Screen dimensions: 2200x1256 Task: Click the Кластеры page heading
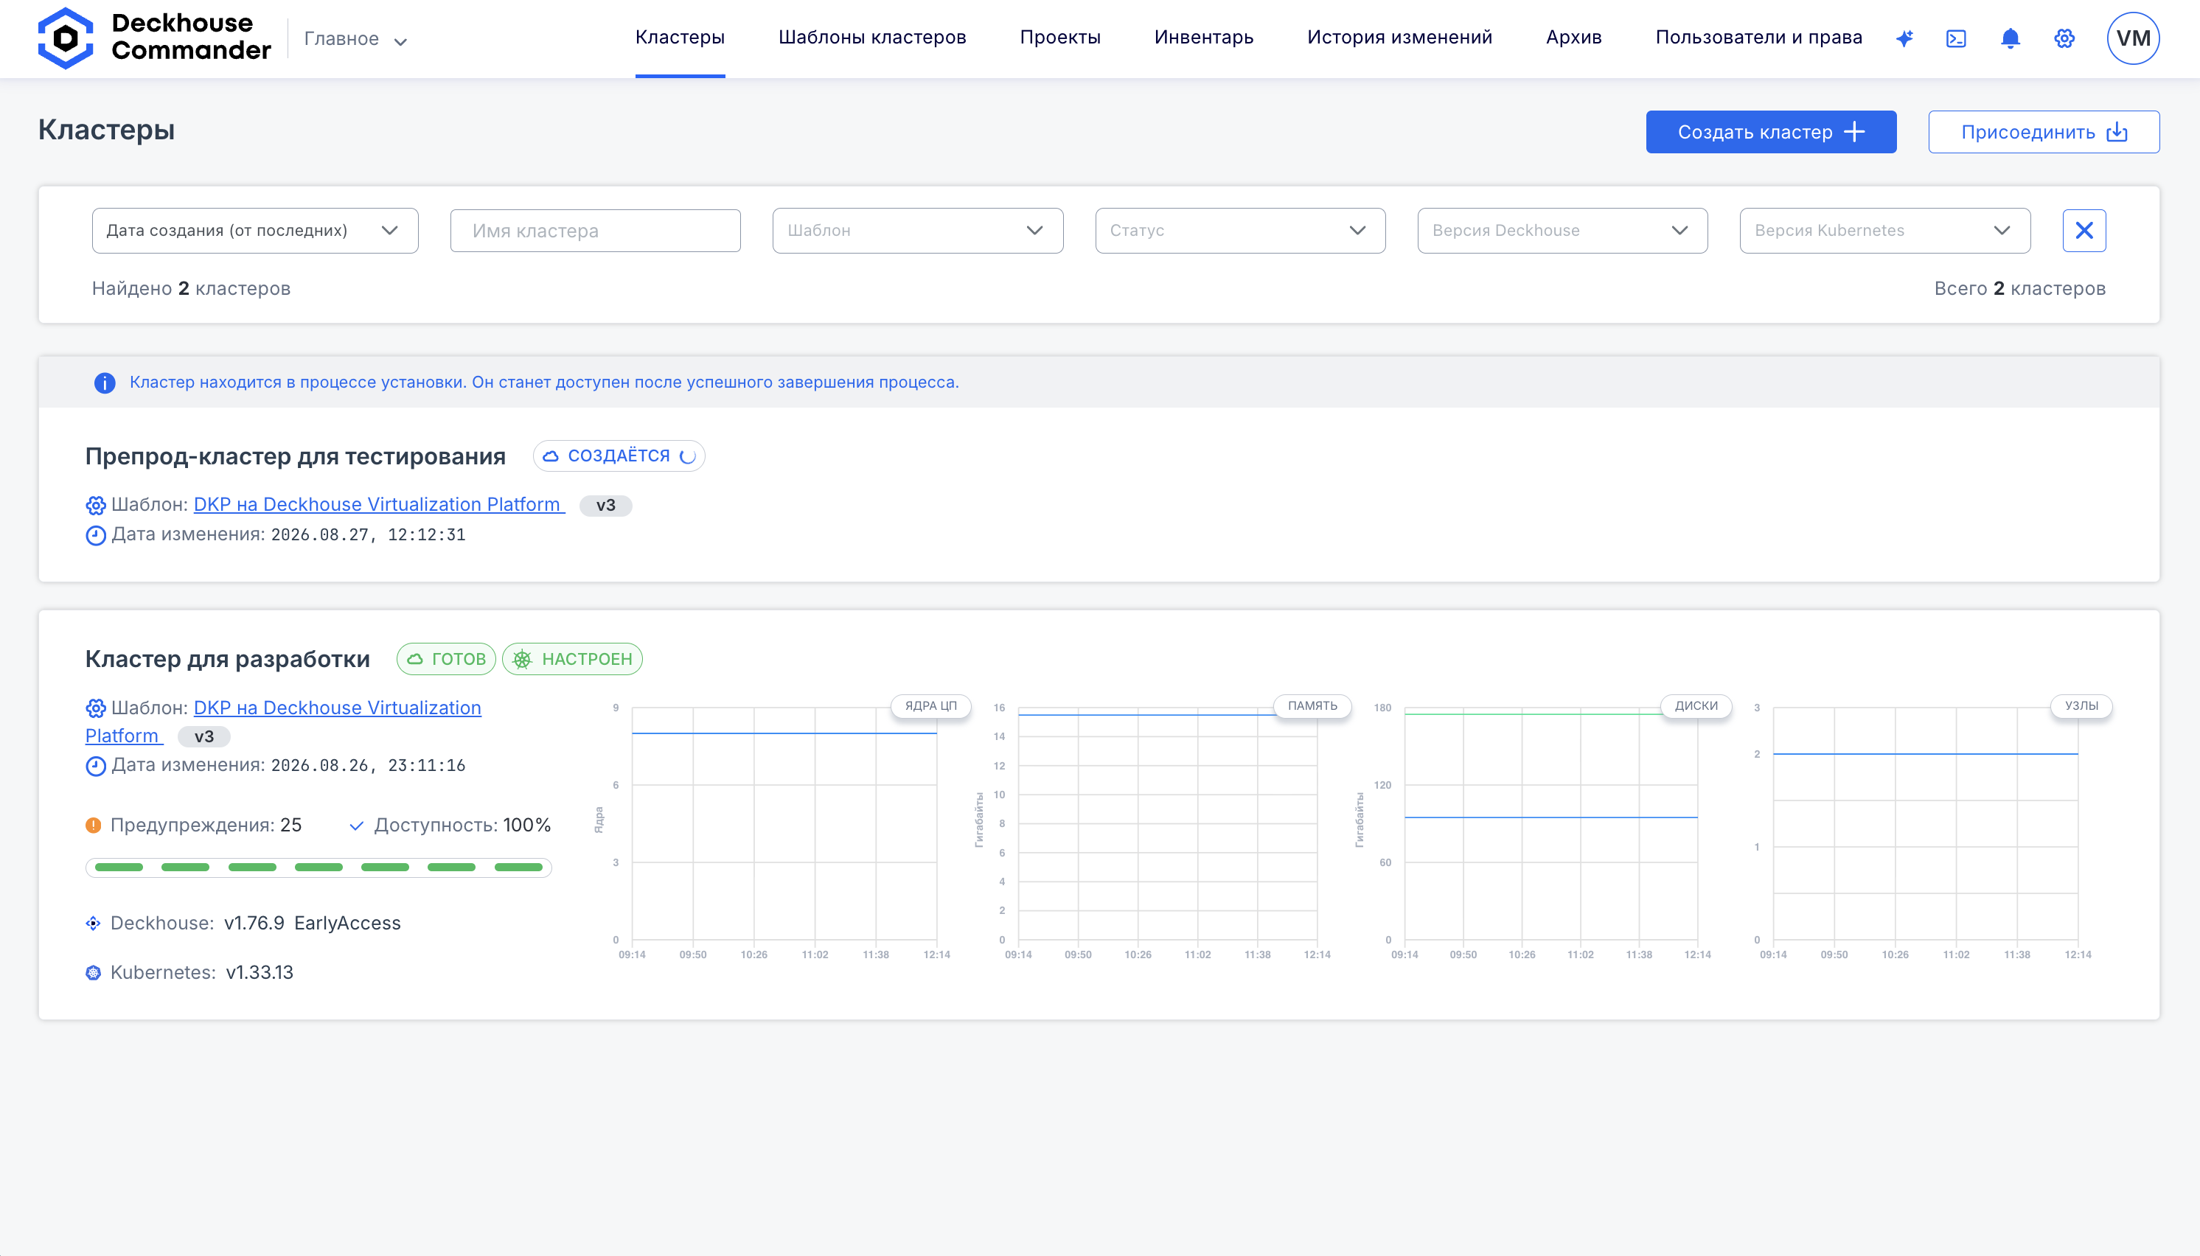point(106,130)
